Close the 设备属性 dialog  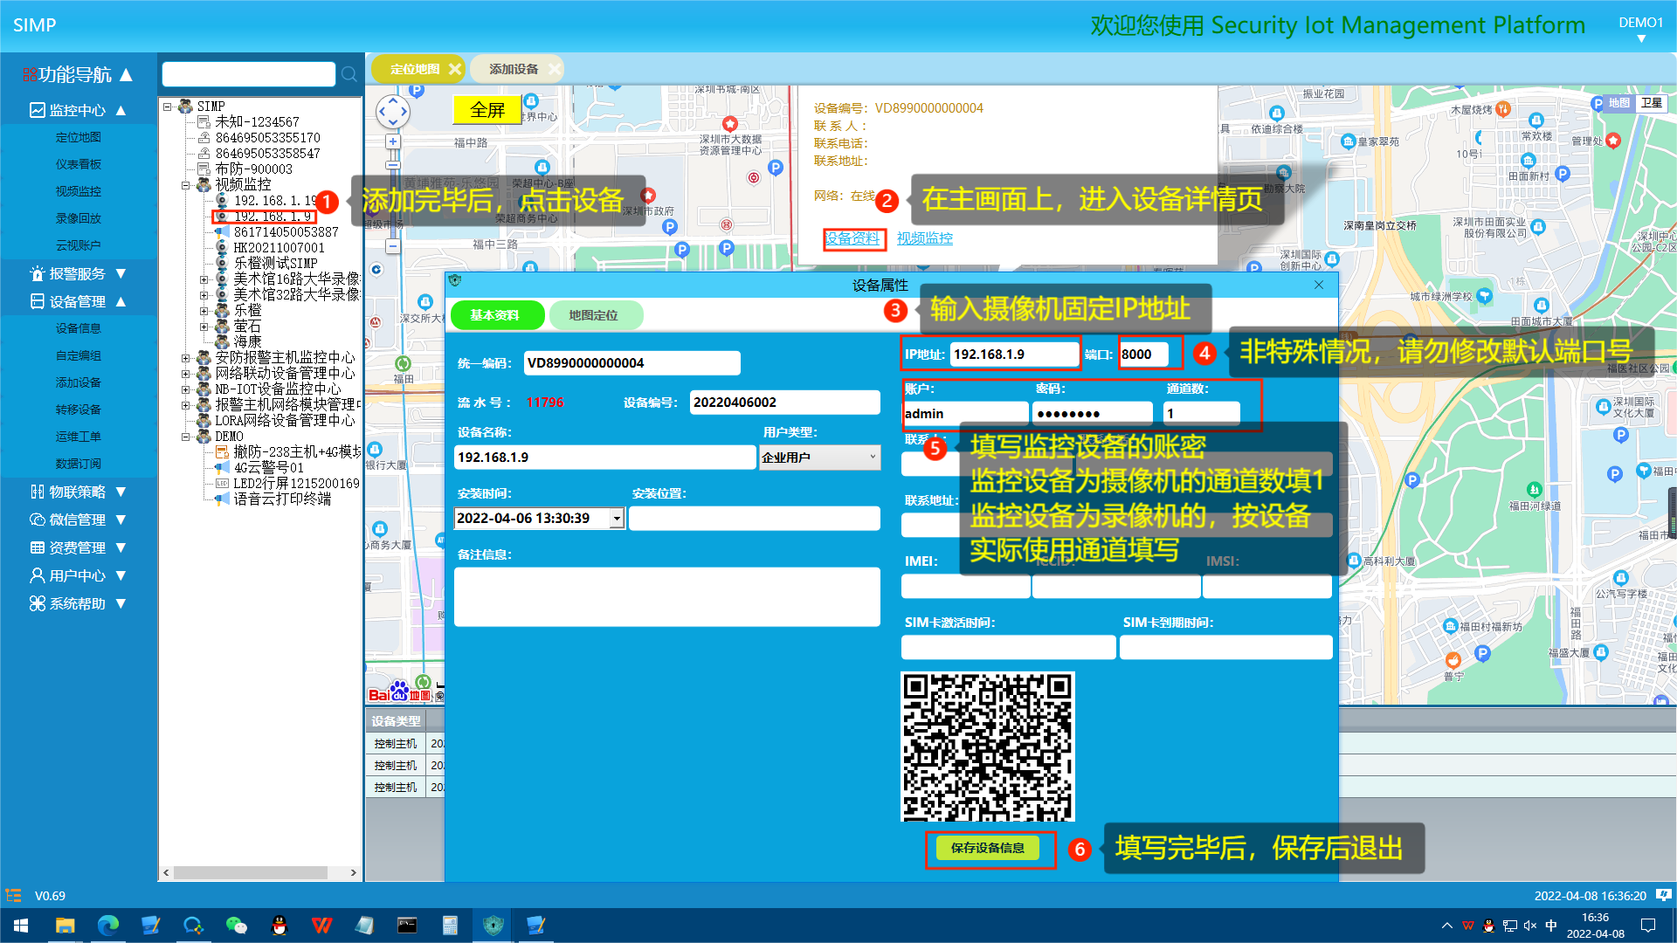click(x=1319, y=286)
